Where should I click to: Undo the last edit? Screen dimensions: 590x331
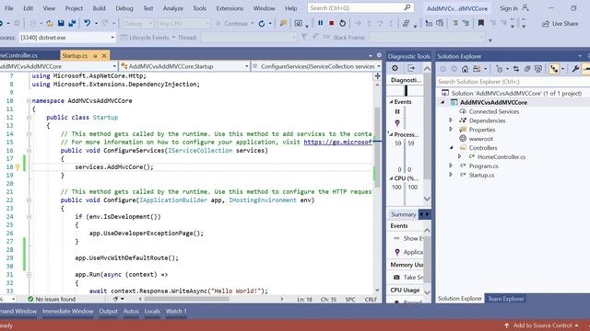click(x=88, y=23)
